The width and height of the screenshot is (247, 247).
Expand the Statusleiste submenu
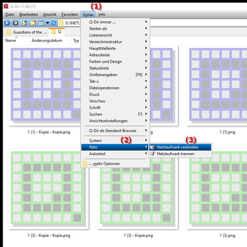(x=115, y=68)
